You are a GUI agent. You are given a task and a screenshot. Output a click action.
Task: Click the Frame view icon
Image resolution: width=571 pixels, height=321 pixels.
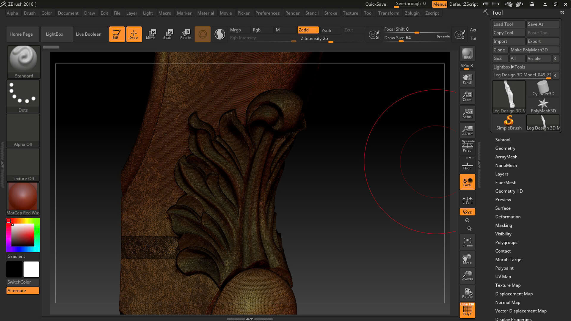(x=467, y=242)
